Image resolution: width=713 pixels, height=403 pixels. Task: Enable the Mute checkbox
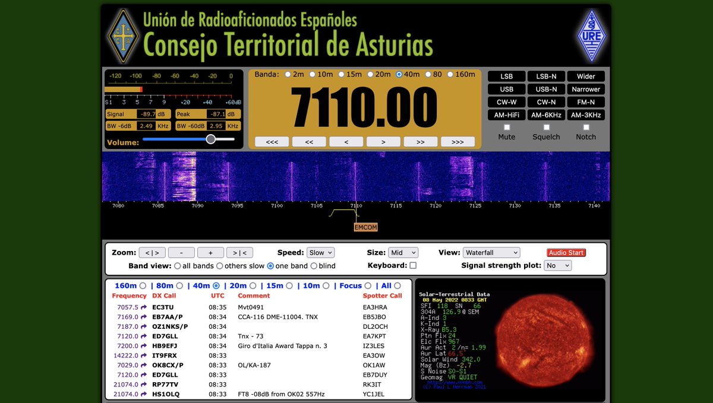tap(507, 127)
